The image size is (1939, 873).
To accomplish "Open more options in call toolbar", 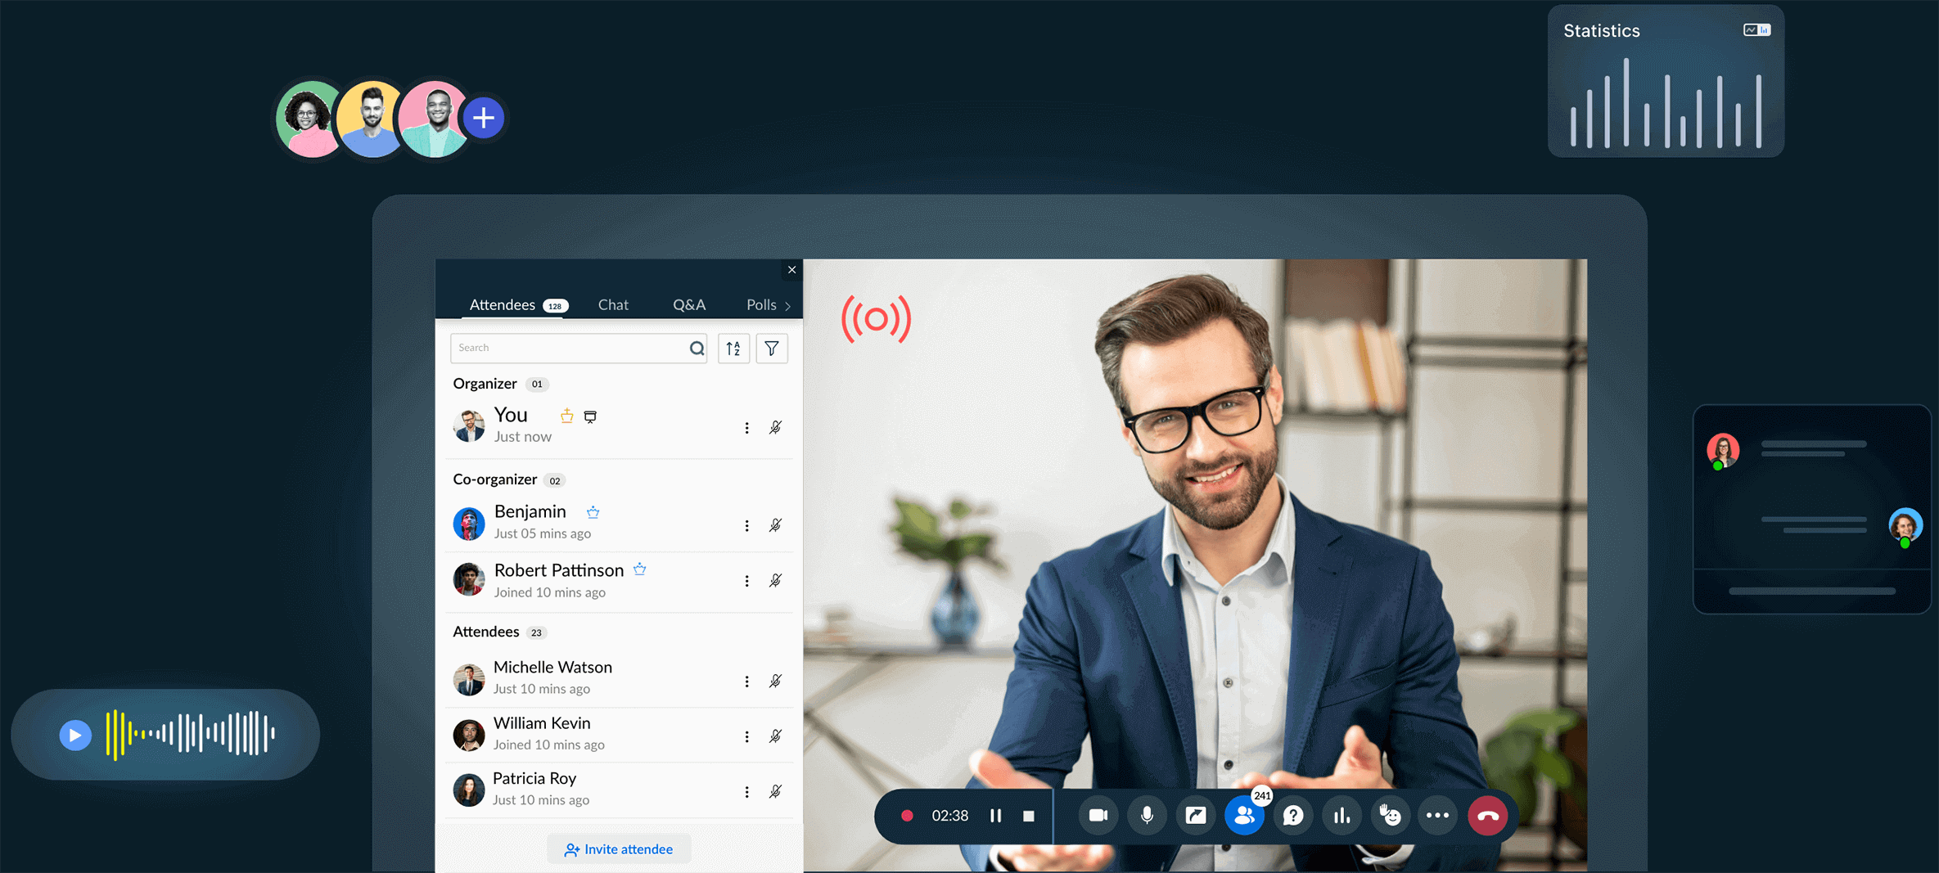I will tap(1438, 816).
